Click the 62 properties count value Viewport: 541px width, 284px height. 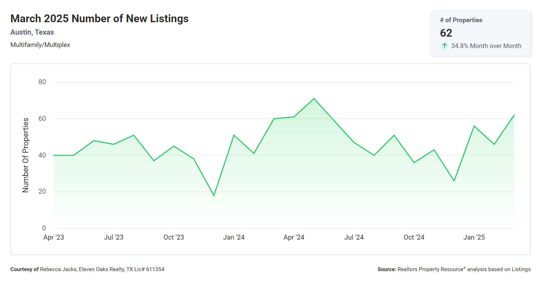click(446, 33)
